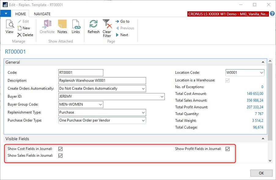
Task: Open the Purchase Order Type dropdown
Action: (143, 121)
